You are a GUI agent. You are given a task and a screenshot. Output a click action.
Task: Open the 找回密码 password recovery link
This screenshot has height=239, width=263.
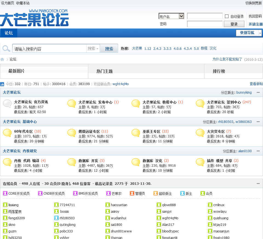[255, 16]
